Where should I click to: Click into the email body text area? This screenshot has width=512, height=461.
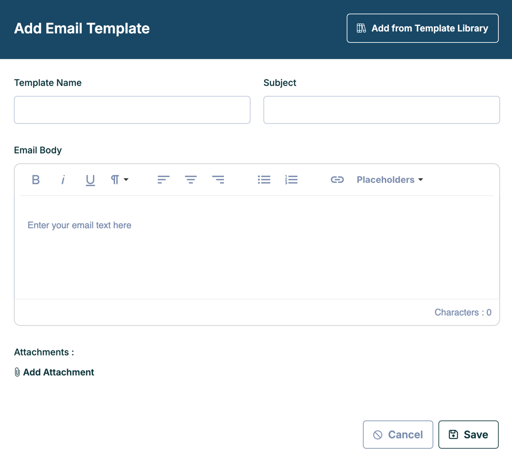(257, 247)
